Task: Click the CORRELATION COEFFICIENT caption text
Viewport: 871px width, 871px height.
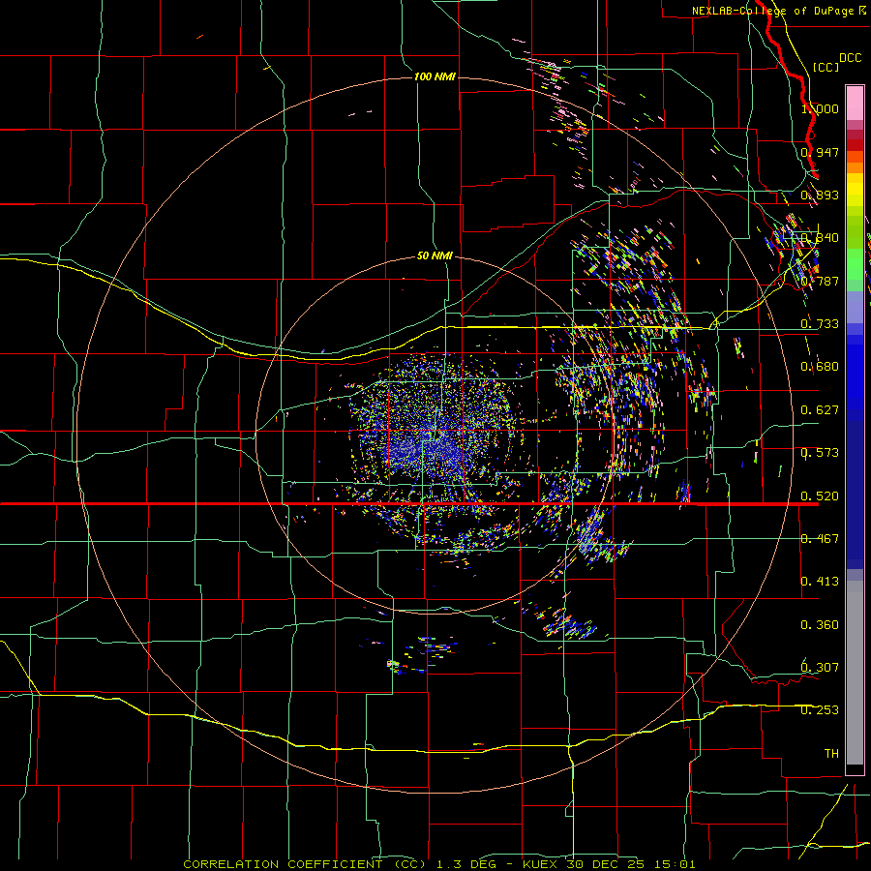Action: [283, 864]
